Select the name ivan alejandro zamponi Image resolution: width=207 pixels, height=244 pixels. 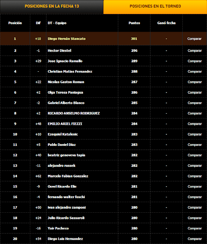tap(67, 207)
